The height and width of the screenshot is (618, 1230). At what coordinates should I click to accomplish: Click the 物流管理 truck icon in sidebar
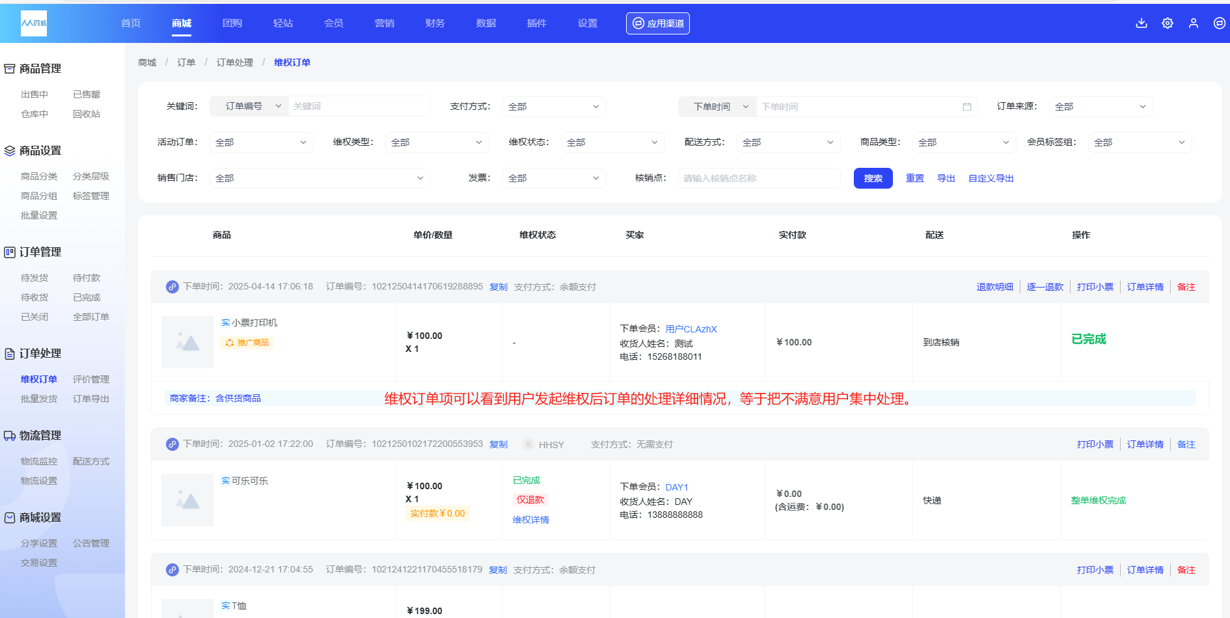click(x=10, y=435)
